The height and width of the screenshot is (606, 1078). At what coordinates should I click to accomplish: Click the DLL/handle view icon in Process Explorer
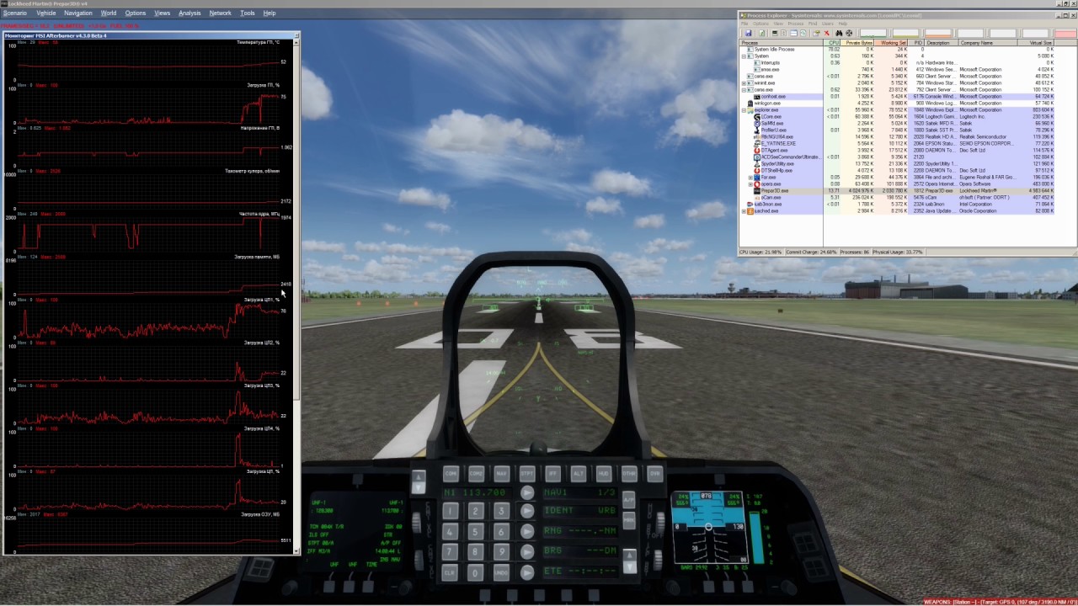tap(803, 34)
